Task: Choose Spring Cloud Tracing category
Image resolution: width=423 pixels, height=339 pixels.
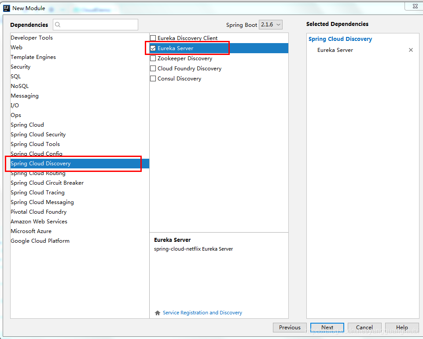Action: (x=80, y=193)
